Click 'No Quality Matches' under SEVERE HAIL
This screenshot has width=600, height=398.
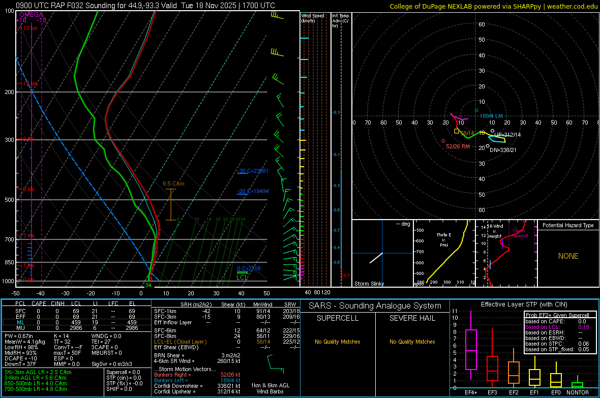[412, 342]
